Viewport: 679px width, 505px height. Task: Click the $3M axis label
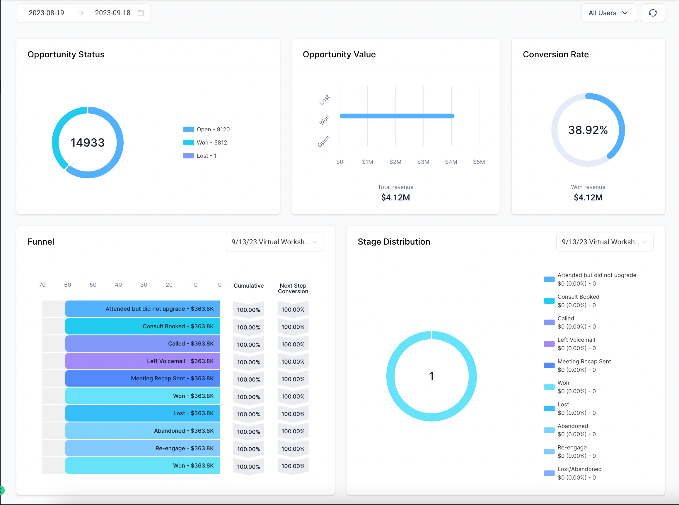[x=423, y=162]
